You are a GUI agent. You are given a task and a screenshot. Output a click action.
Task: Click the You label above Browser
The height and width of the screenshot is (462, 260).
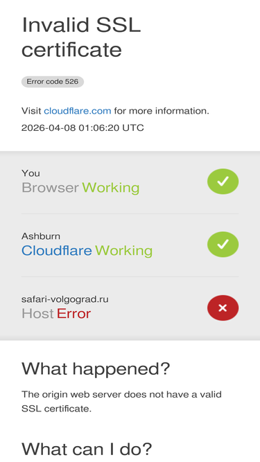coord(31,173)
